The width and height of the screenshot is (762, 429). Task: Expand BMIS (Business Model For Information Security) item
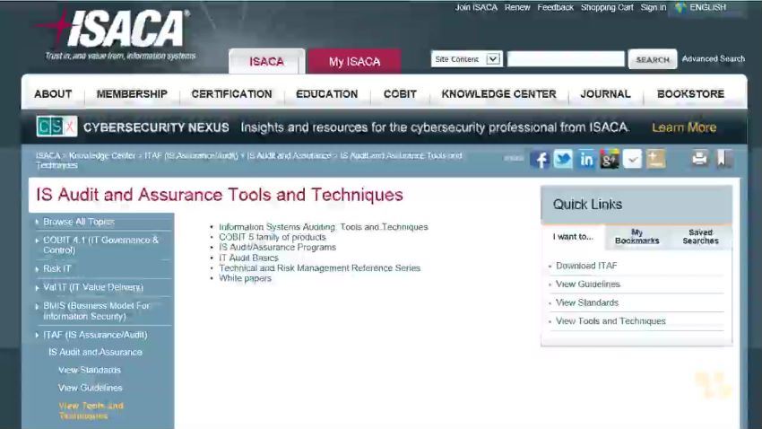point(37,306)
